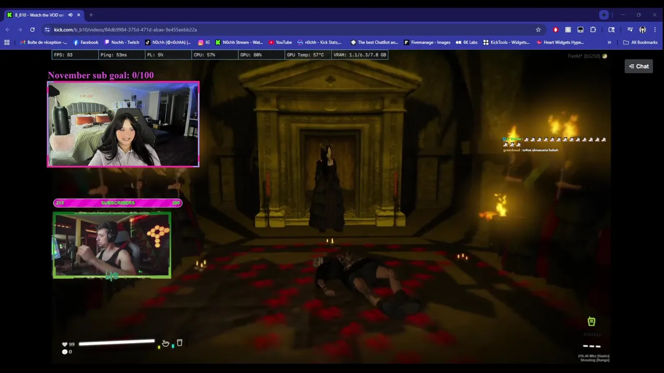
Task: Bookmark this page with the star icon
Action: tap(538, 30)
